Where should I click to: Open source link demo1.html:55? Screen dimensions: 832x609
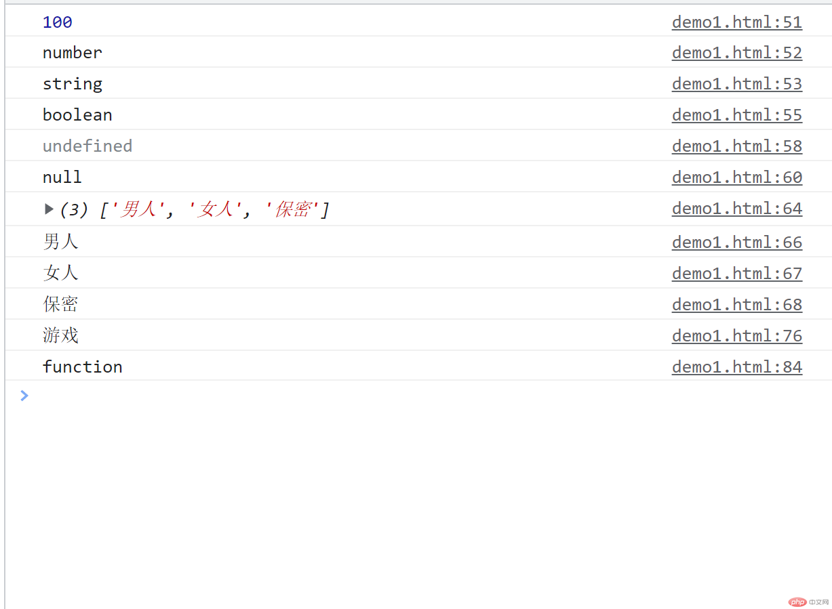point(737,115)
